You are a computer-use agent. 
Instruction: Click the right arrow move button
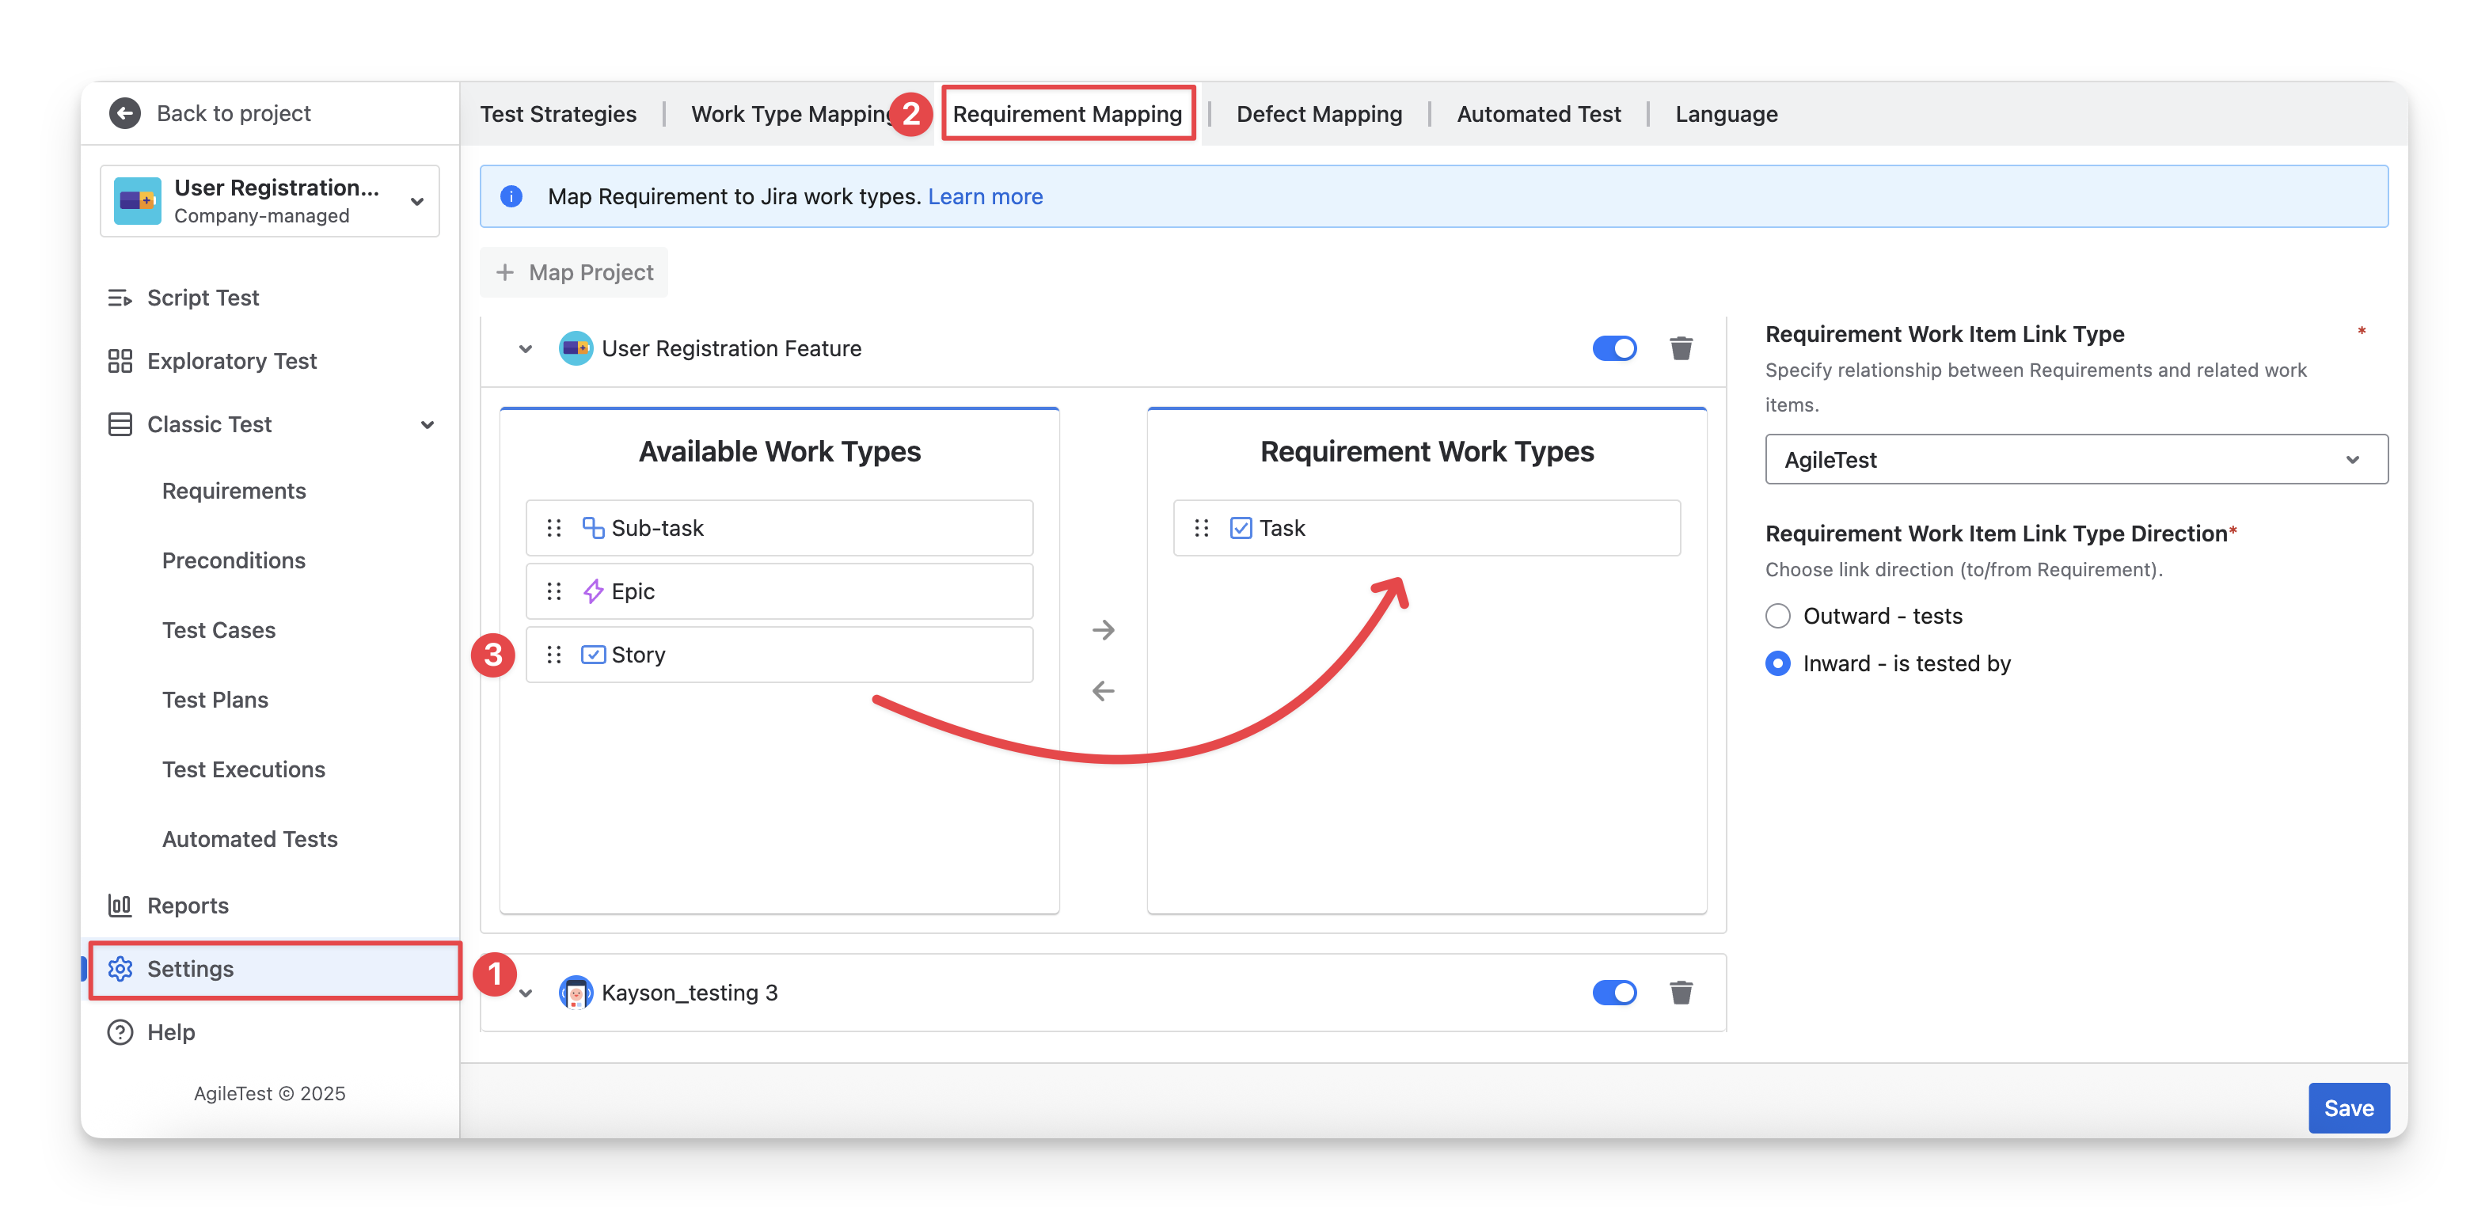[x=1103, y=630]
